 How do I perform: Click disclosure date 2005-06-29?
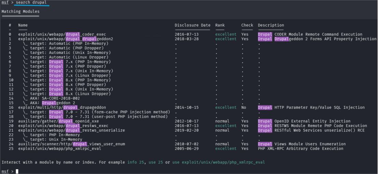(x=187, y=149)
